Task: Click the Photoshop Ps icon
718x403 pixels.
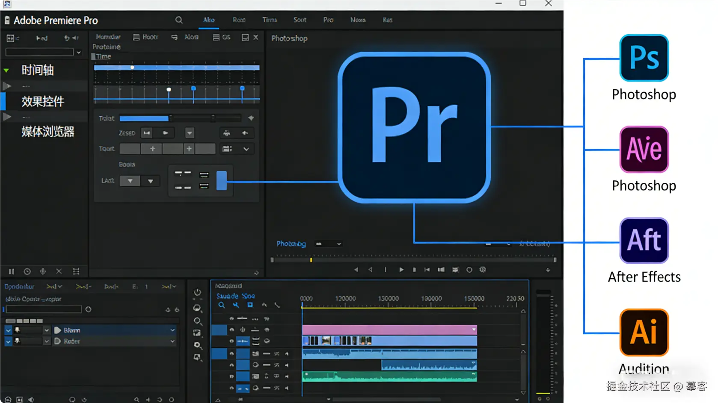Action: click(x=644, y=58)
